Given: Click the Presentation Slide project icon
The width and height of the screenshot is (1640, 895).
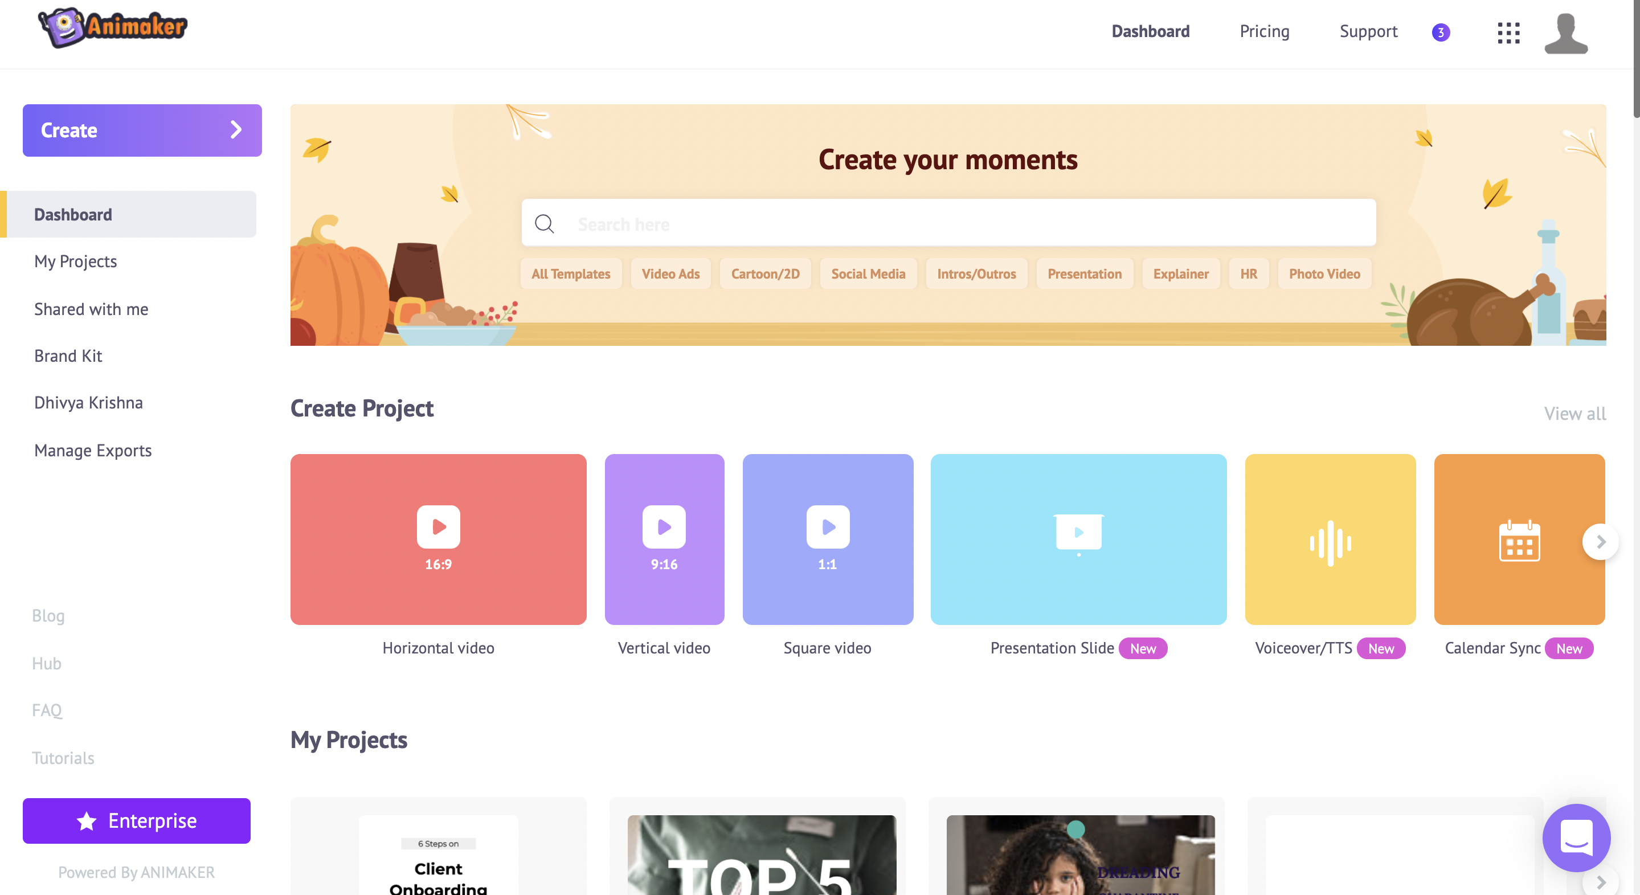Looking at the screenshot, I should [x=1079, y=539].
